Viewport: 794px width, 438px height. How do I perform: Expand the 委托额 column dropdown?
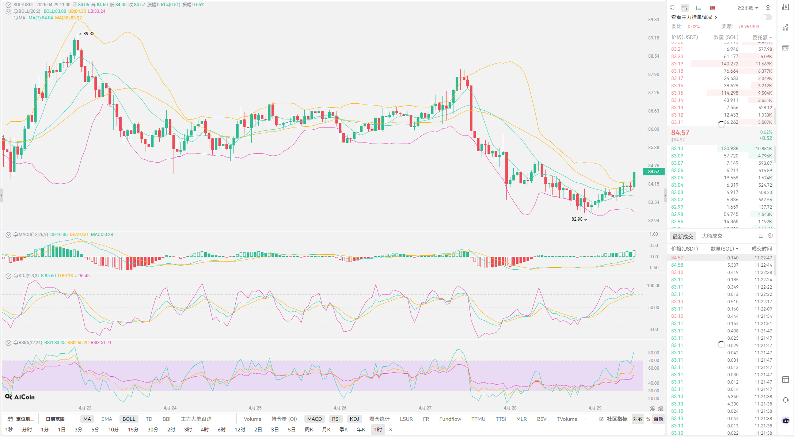762,37
